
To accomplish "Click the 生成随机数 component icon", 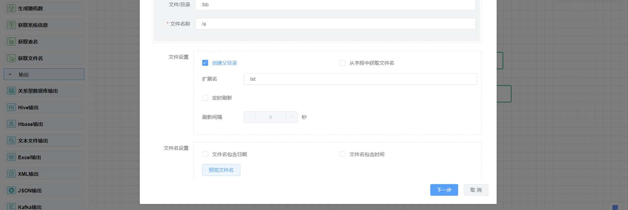I will point(11,8).
